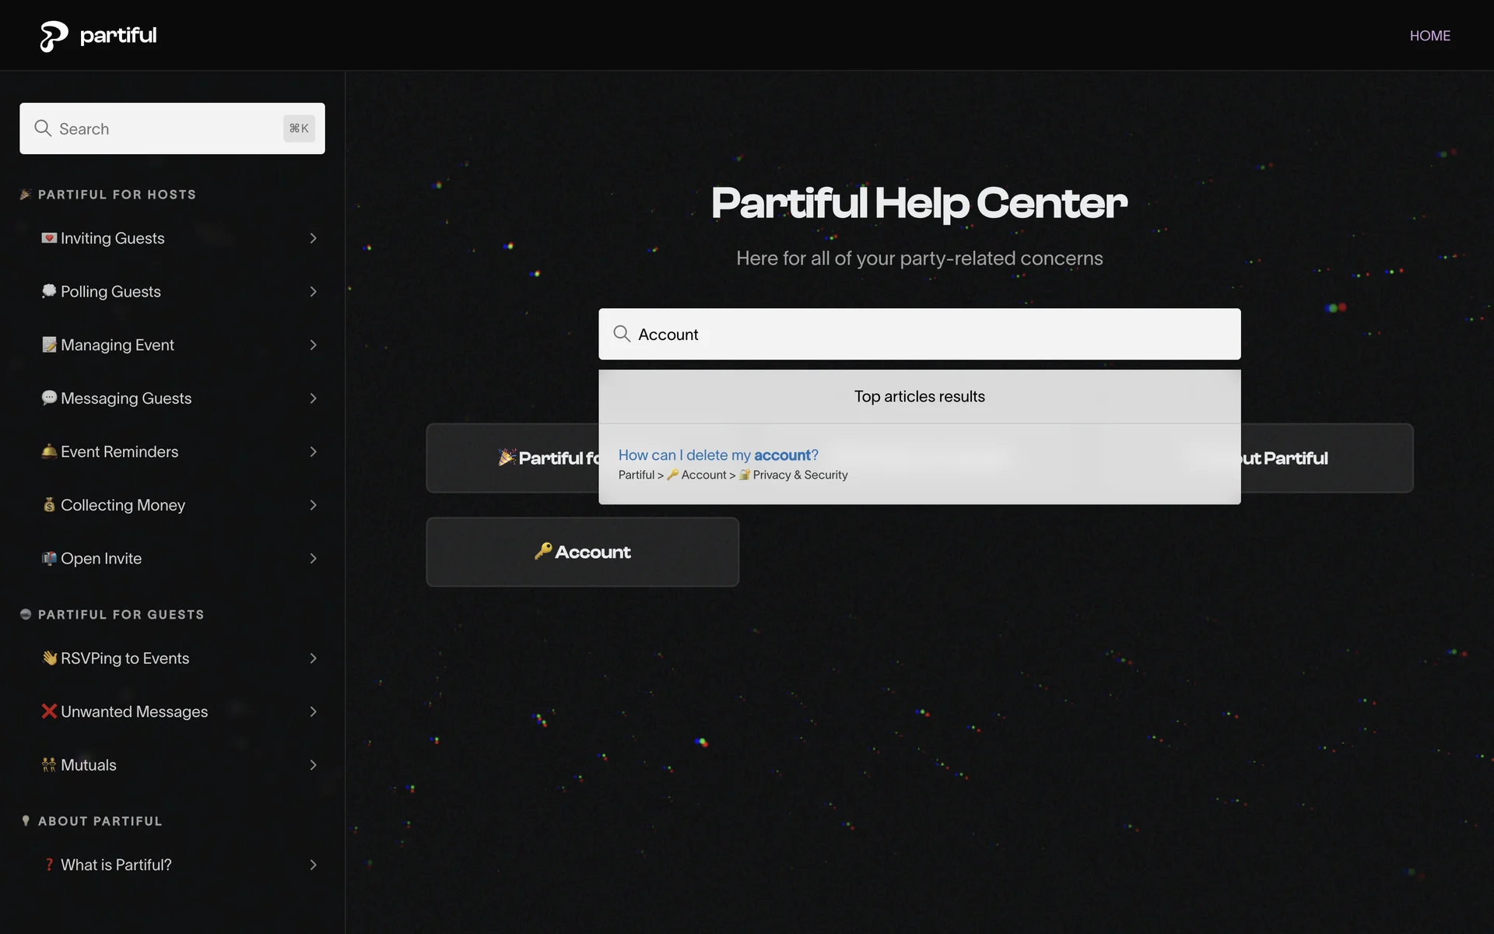This screenshot has height=934, width=1494.
Task: Click the envelope icon beside Inviting Guests
Action: click(49, 238)
